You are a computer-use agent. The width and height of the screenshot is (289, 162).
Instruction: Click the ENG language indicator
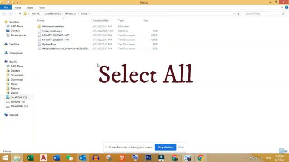[268, 158]
